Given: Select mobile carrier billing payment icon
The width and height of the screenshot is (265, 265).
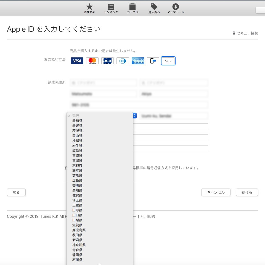Looking at the screenshot, I should click(153, 61).
